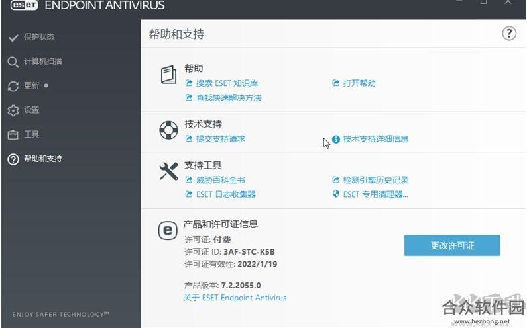The image size is (527, 328).
Task: Open the 技术支持详细信息 link
Action: point(375,139)
